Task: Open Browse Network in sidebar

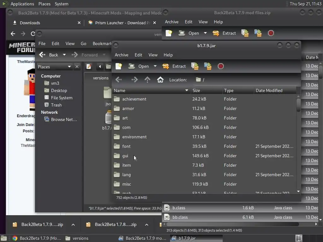Action: [64, 119]
